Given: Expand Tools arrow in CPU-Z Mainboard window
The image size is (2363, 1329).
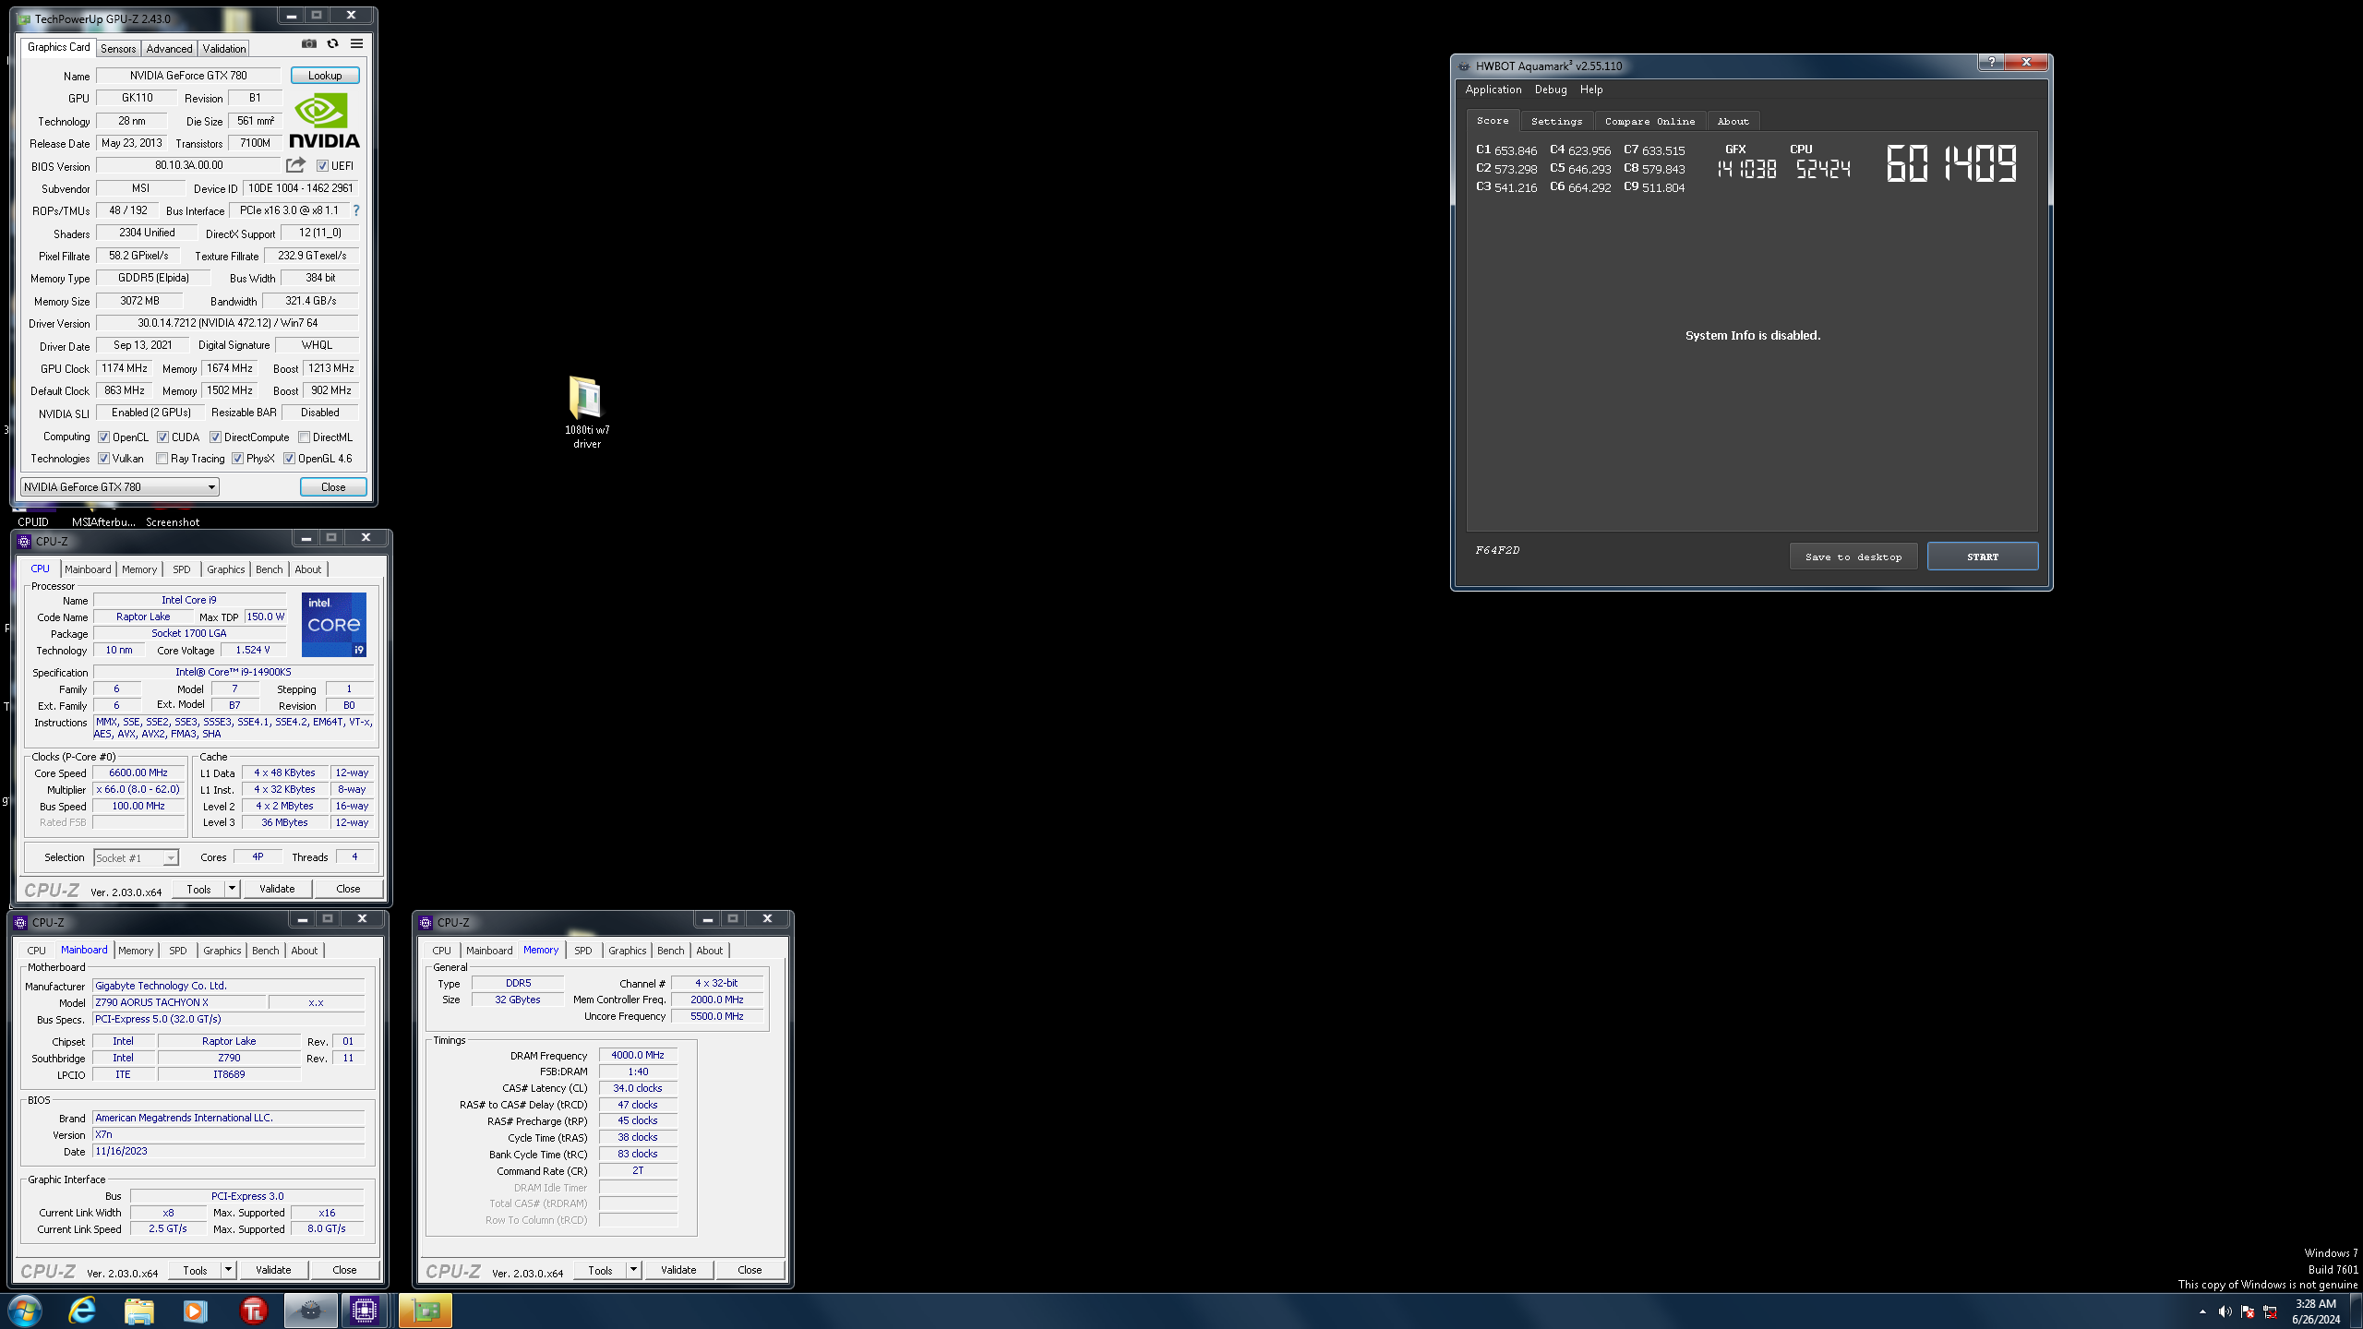Looking at the screenshot, I should pos(228,1270).
